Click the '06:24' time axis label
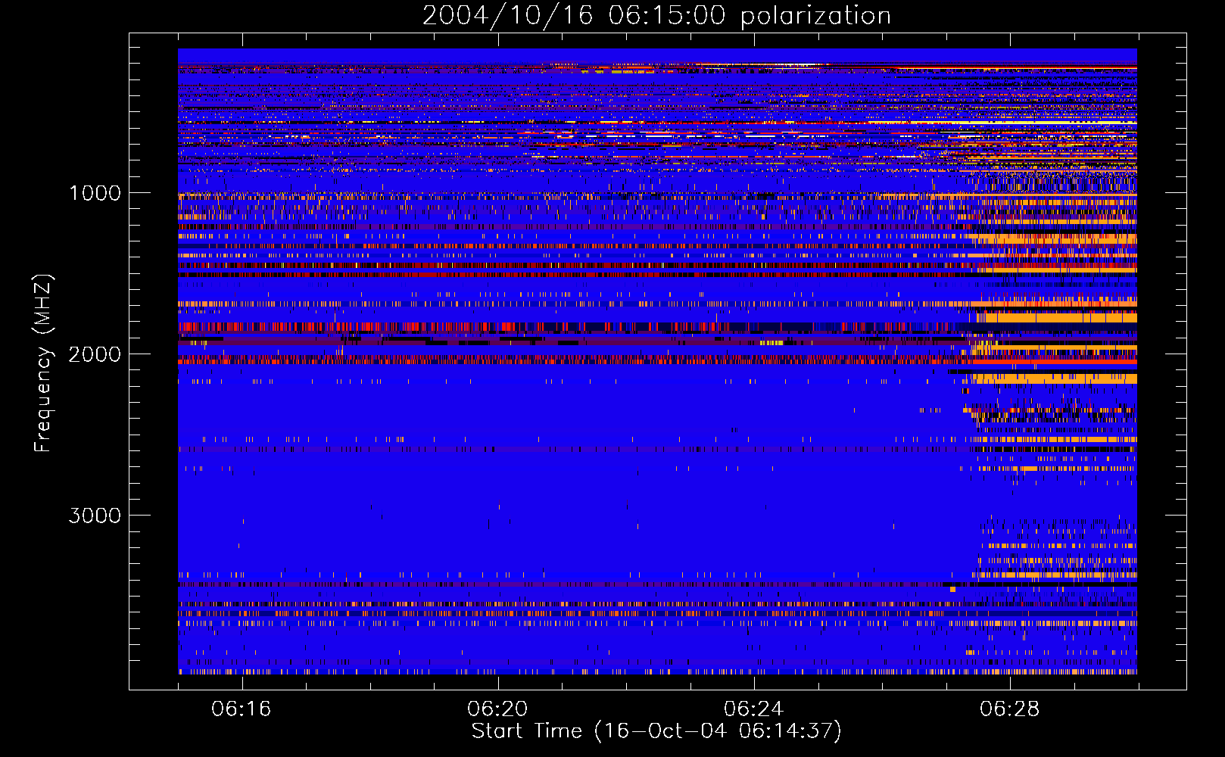 [x=753, y=709]
